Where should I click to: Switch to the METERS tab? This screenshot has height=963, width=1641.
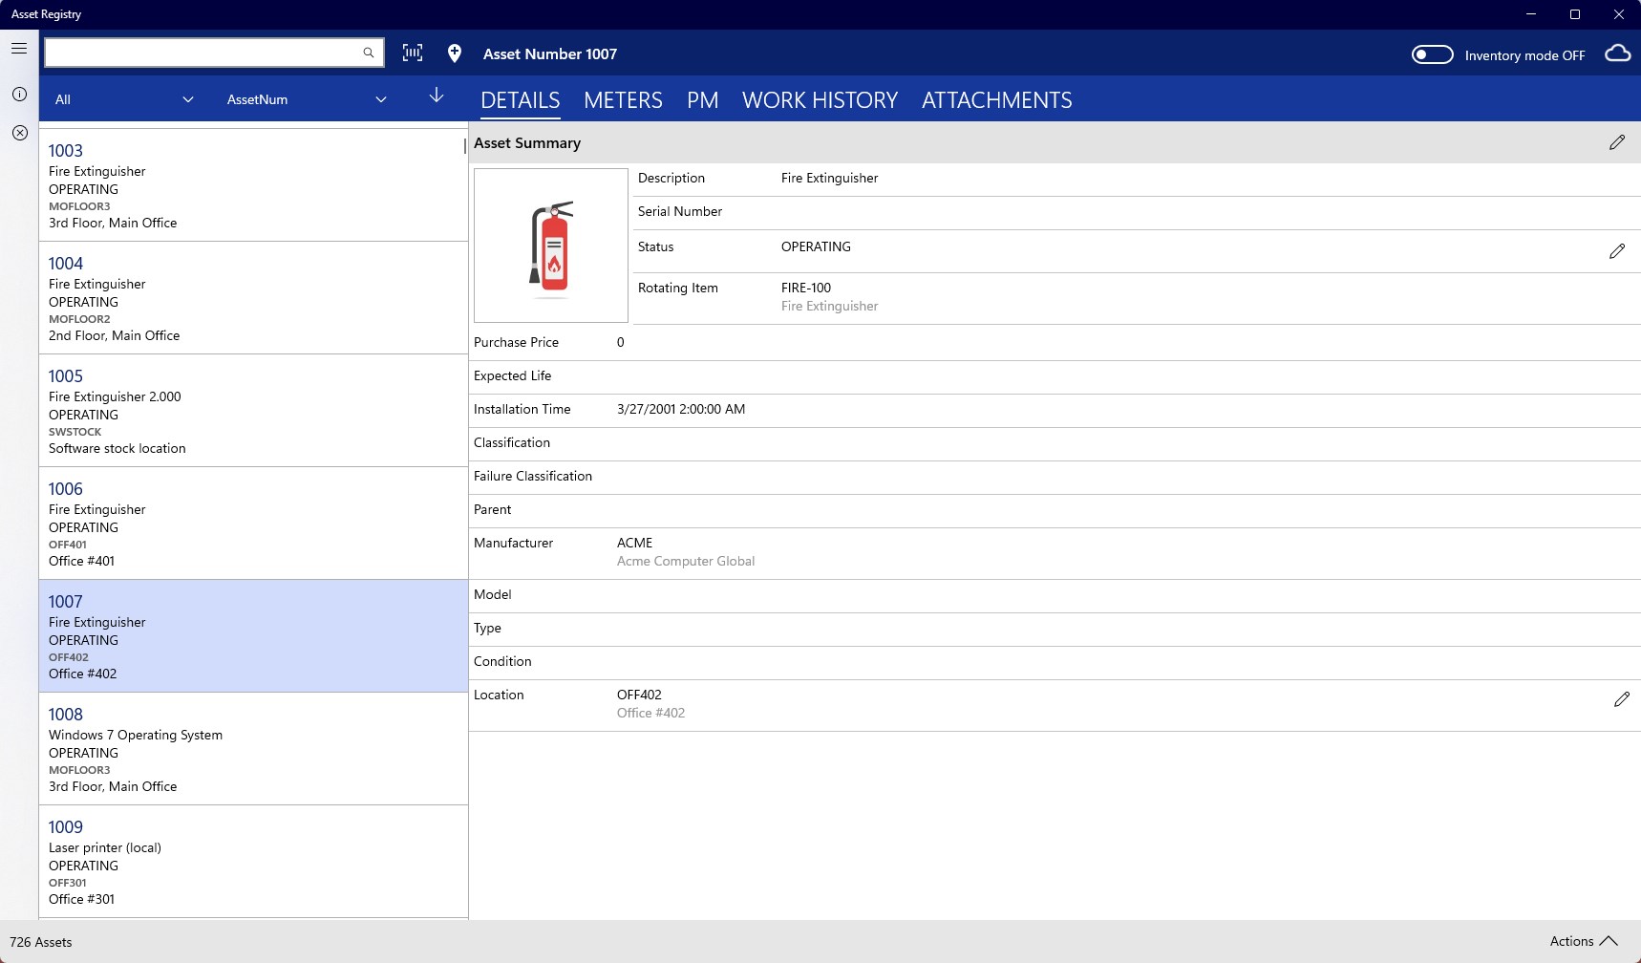(x=623, y=100)
